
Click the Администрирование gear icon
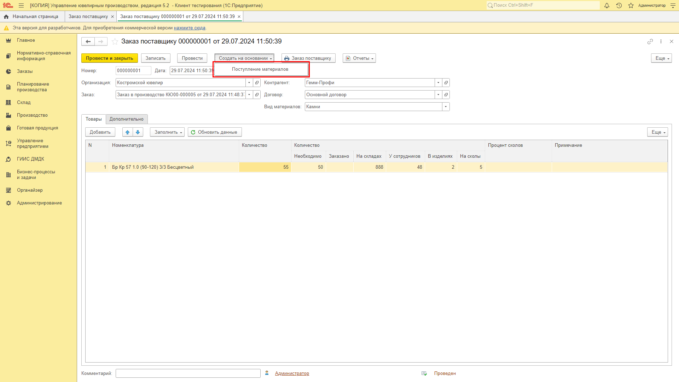coord(8,203)
